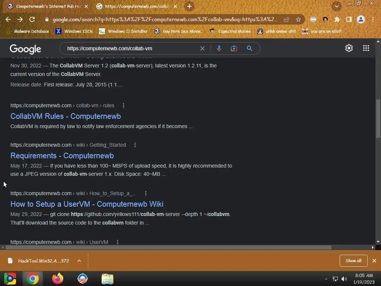
Task: Expand options for HackTool download item
Action: pos(79,261)
